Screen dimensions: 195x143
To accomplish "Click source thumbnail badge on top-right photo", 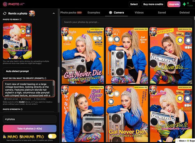I will [153, 32].
